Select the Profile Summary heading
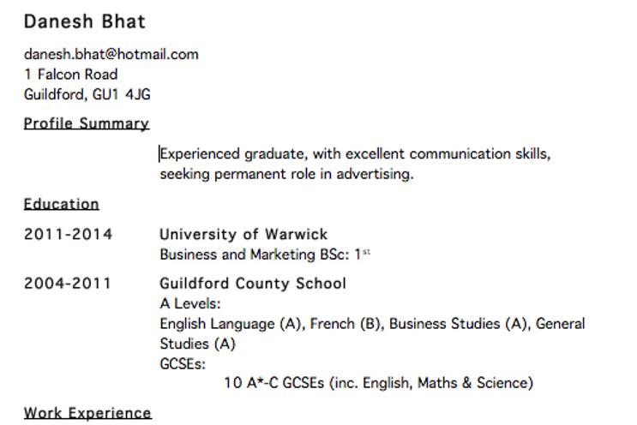Screen dimensions: 637x425 pos(87,123)
